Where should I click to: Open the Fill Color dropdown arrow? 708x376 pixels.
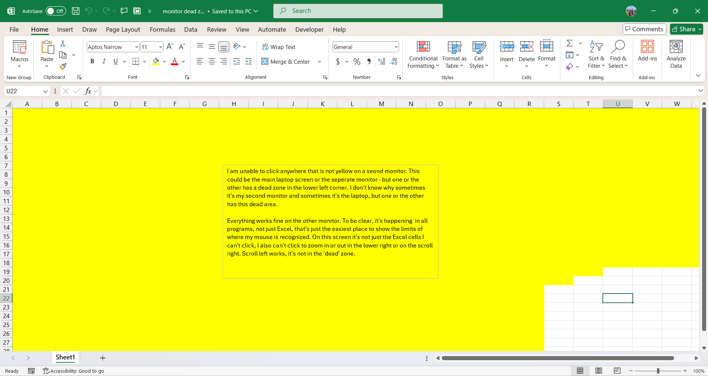click(x=164, y=62)
